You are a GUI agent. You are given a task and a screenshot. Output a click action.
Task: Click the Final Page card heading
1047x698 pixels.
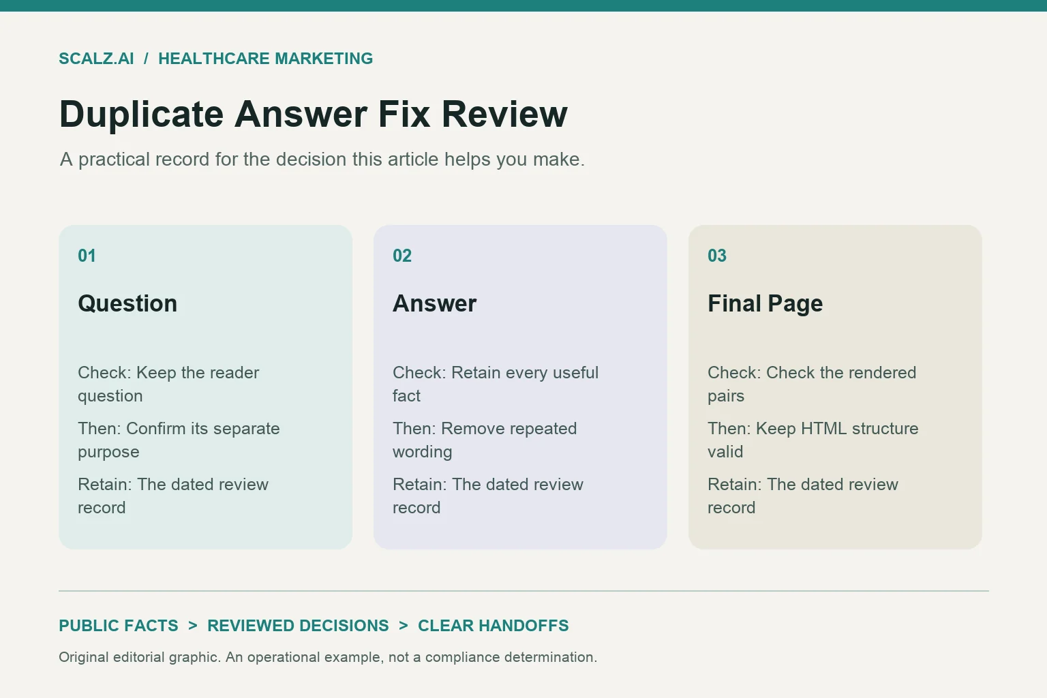coord(765,303)
